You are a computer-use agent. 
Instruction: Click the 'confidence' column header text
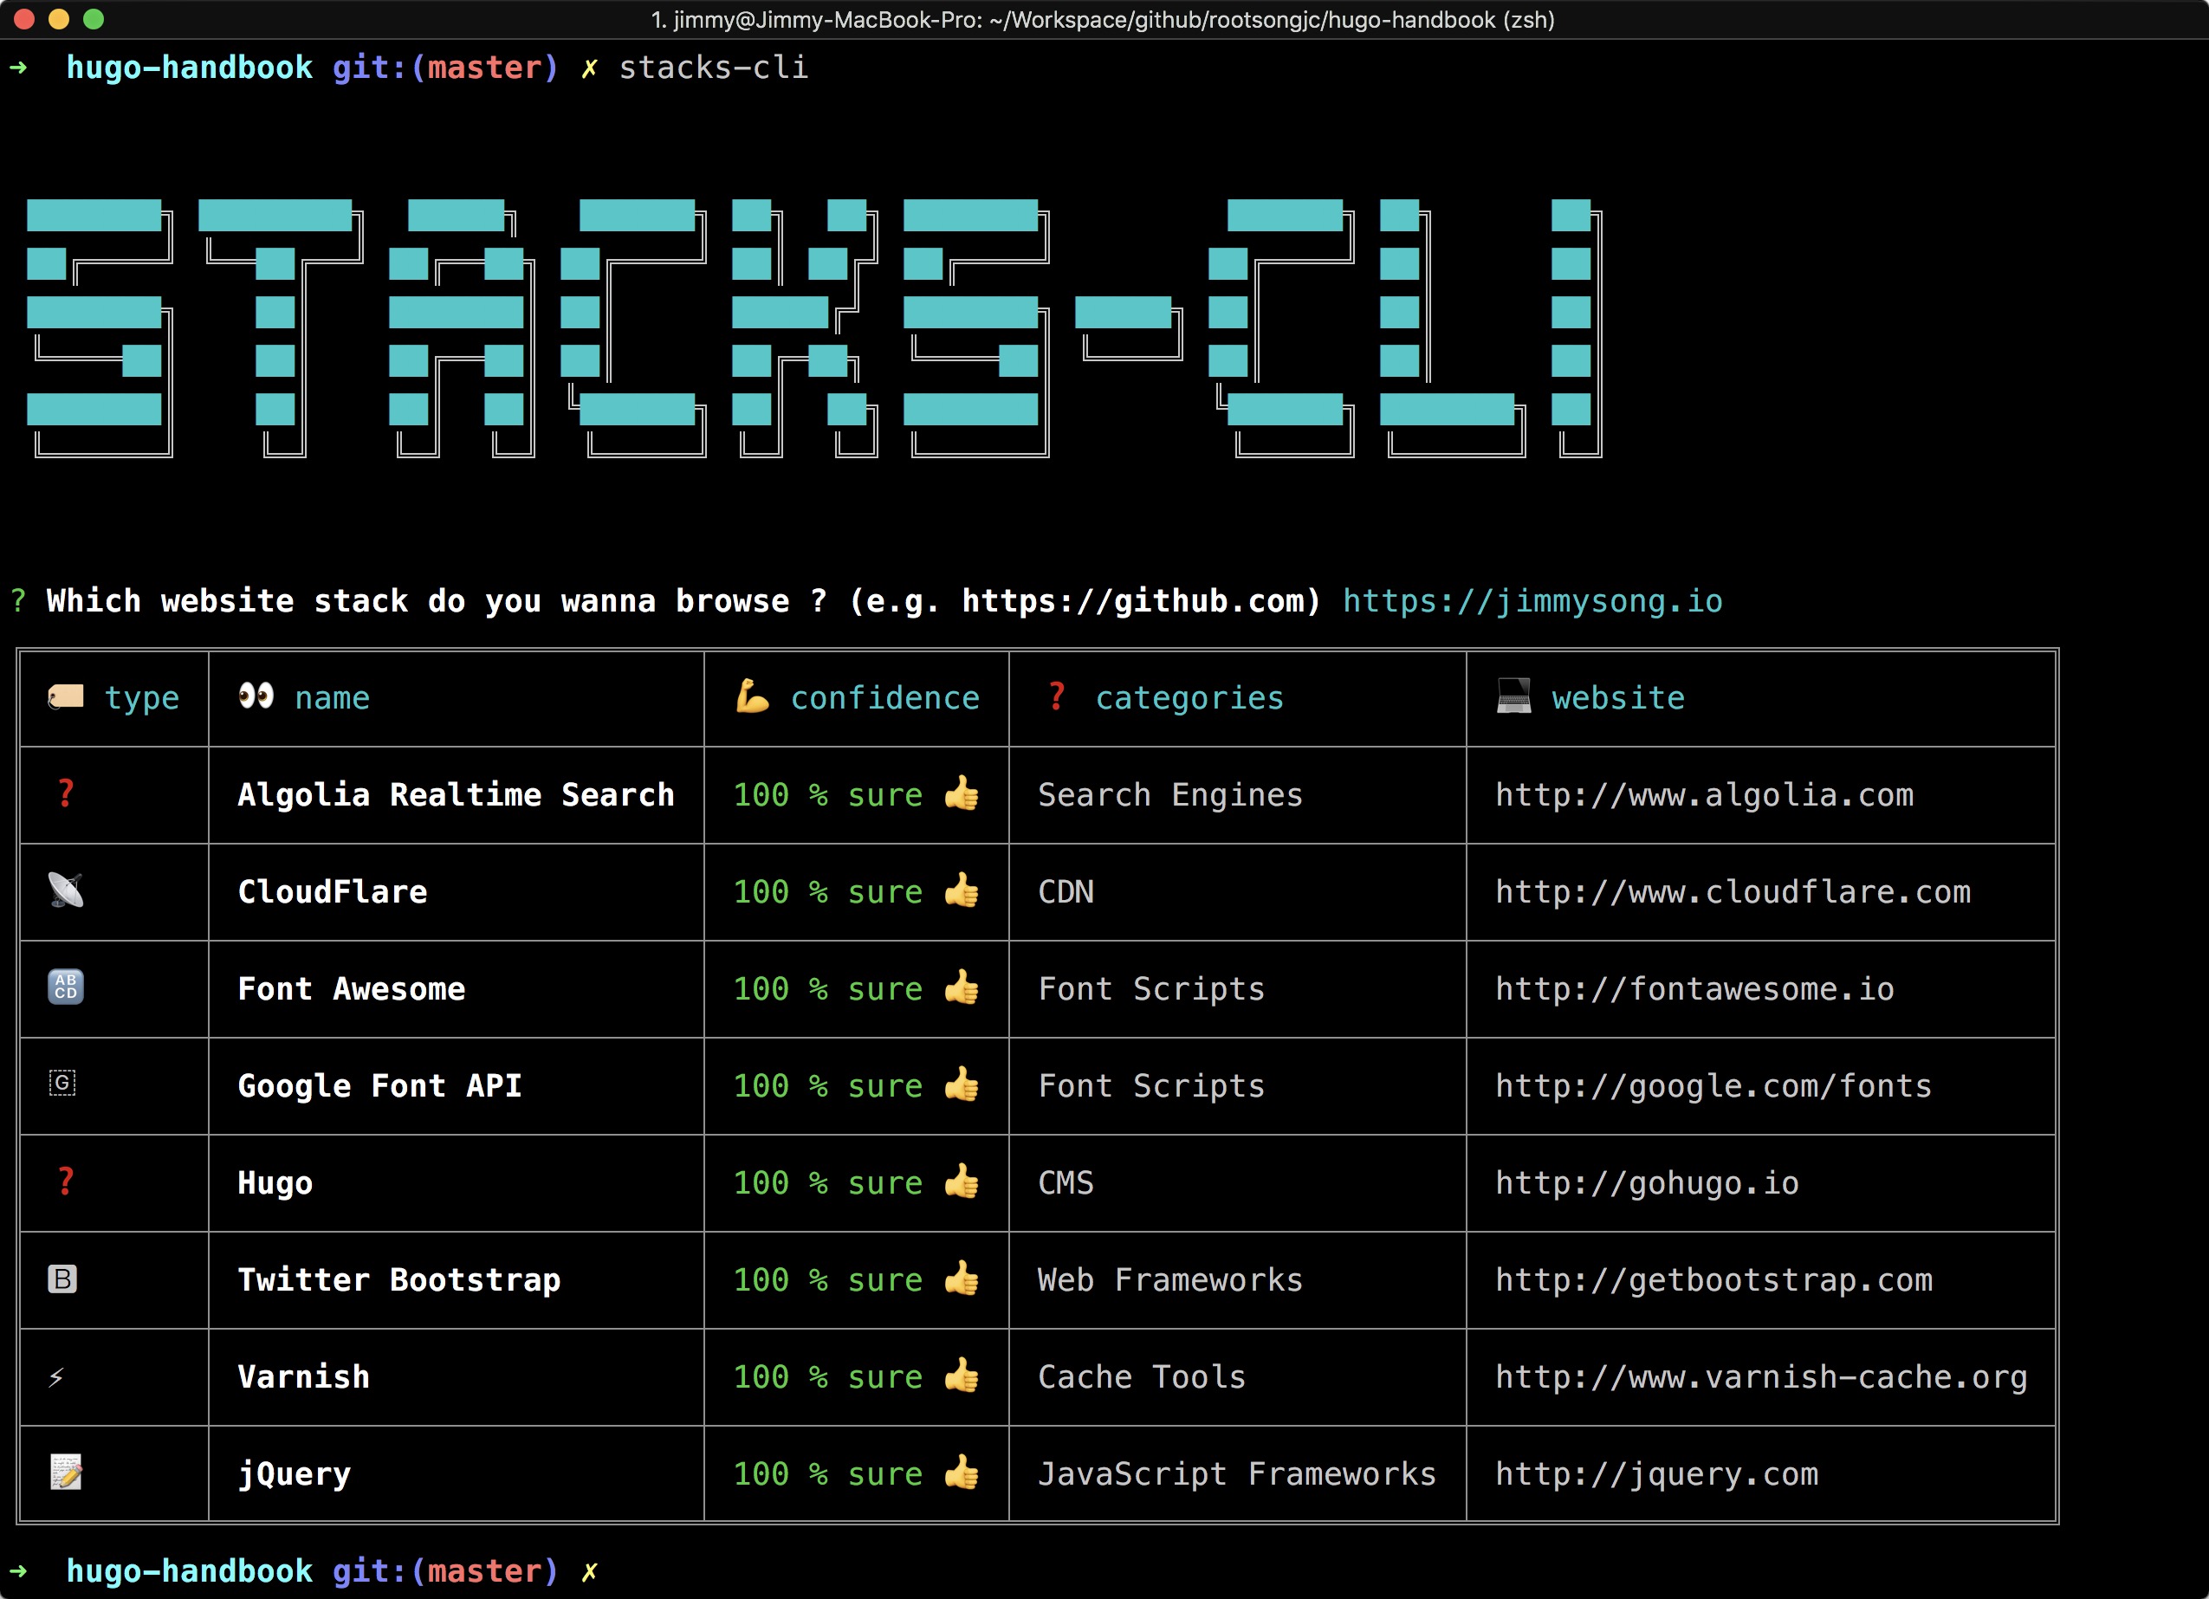point(885,697)
